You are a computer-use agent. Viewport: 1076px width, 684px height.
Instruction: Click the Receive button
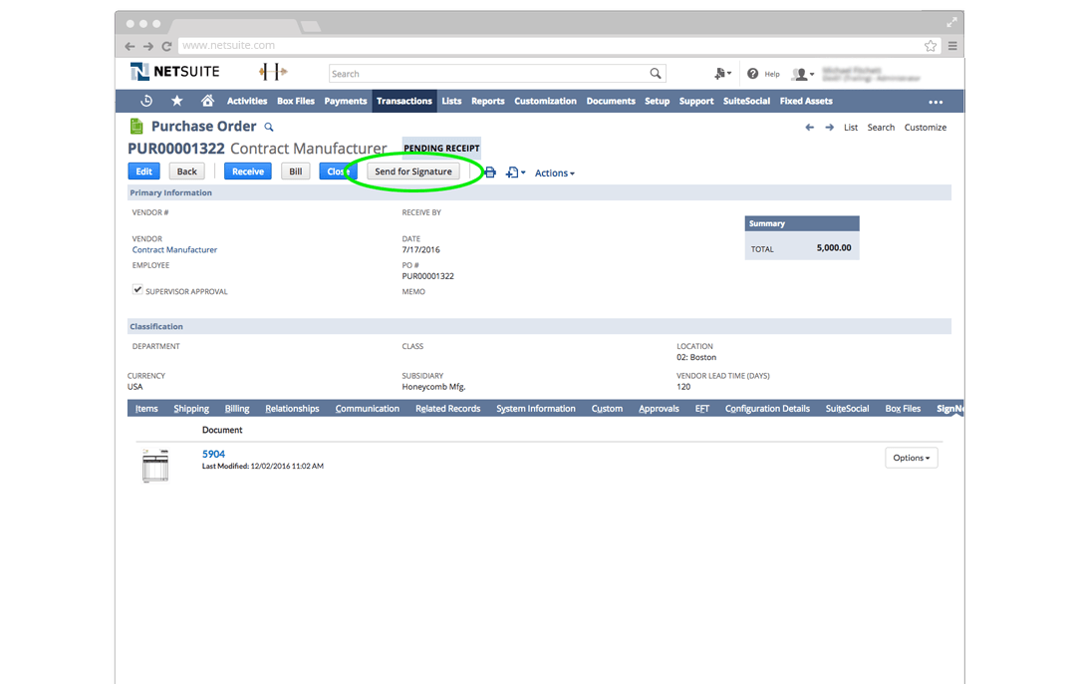pos(248,171)
